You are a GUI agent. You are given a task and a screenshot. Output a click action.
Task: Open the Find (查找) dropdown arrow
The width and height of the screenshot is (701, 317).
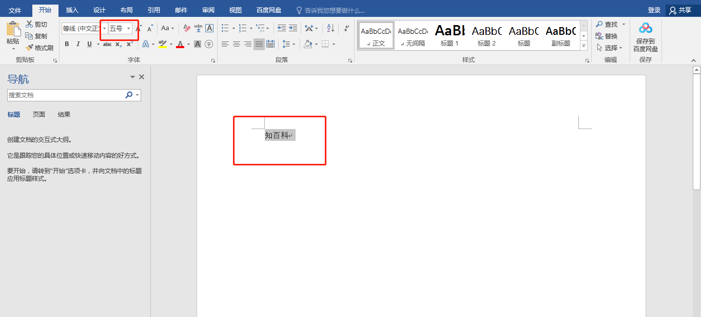(x=624, y=24)
